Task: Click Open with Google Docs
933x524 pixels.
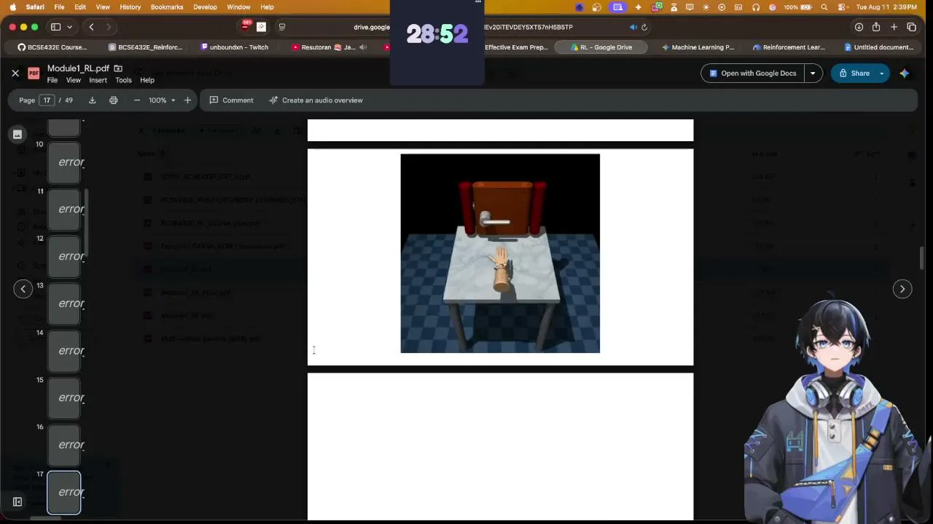Action: tap(752, 73)
